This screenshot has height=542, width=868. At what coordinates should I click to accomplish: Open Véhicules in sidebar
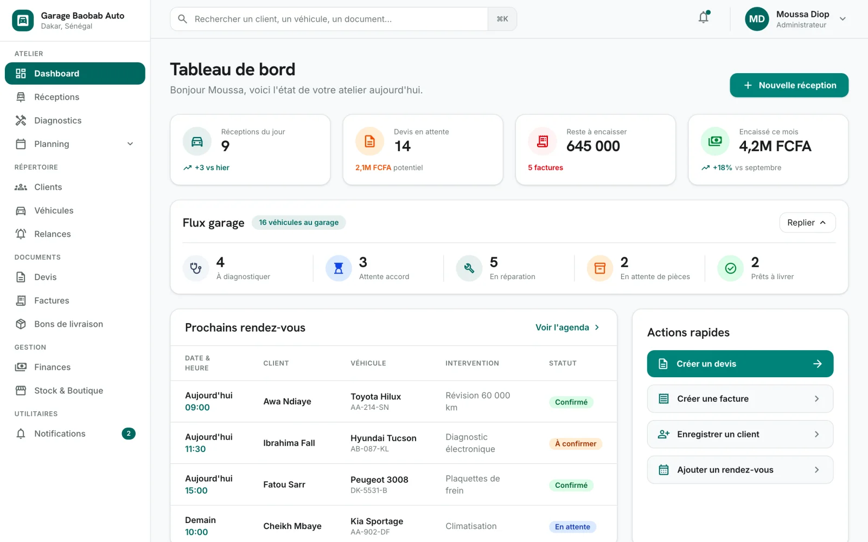(75, 210)
